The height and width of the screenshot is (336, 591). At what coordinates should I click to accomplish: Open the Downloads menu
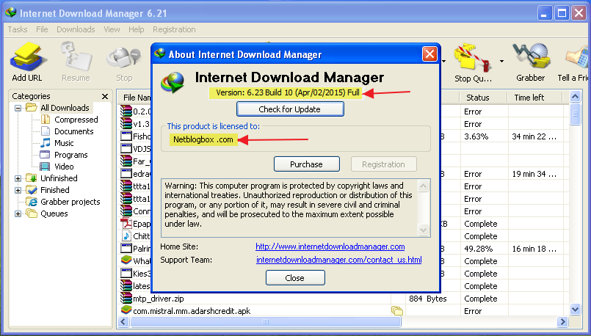[x=76, y=29]
